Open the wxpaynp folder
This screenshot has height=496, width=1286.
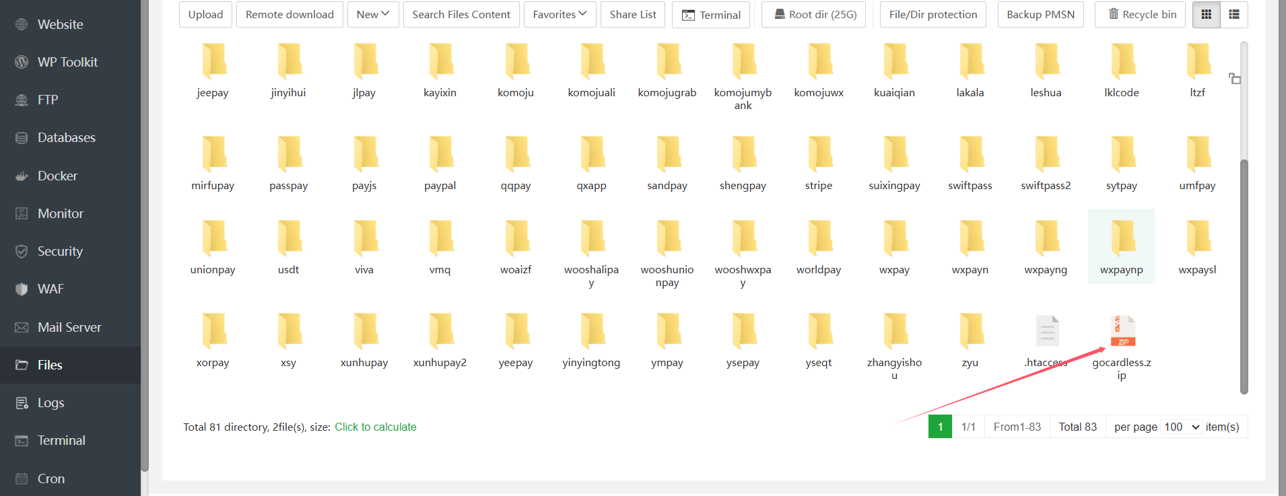pos(1122,239)
